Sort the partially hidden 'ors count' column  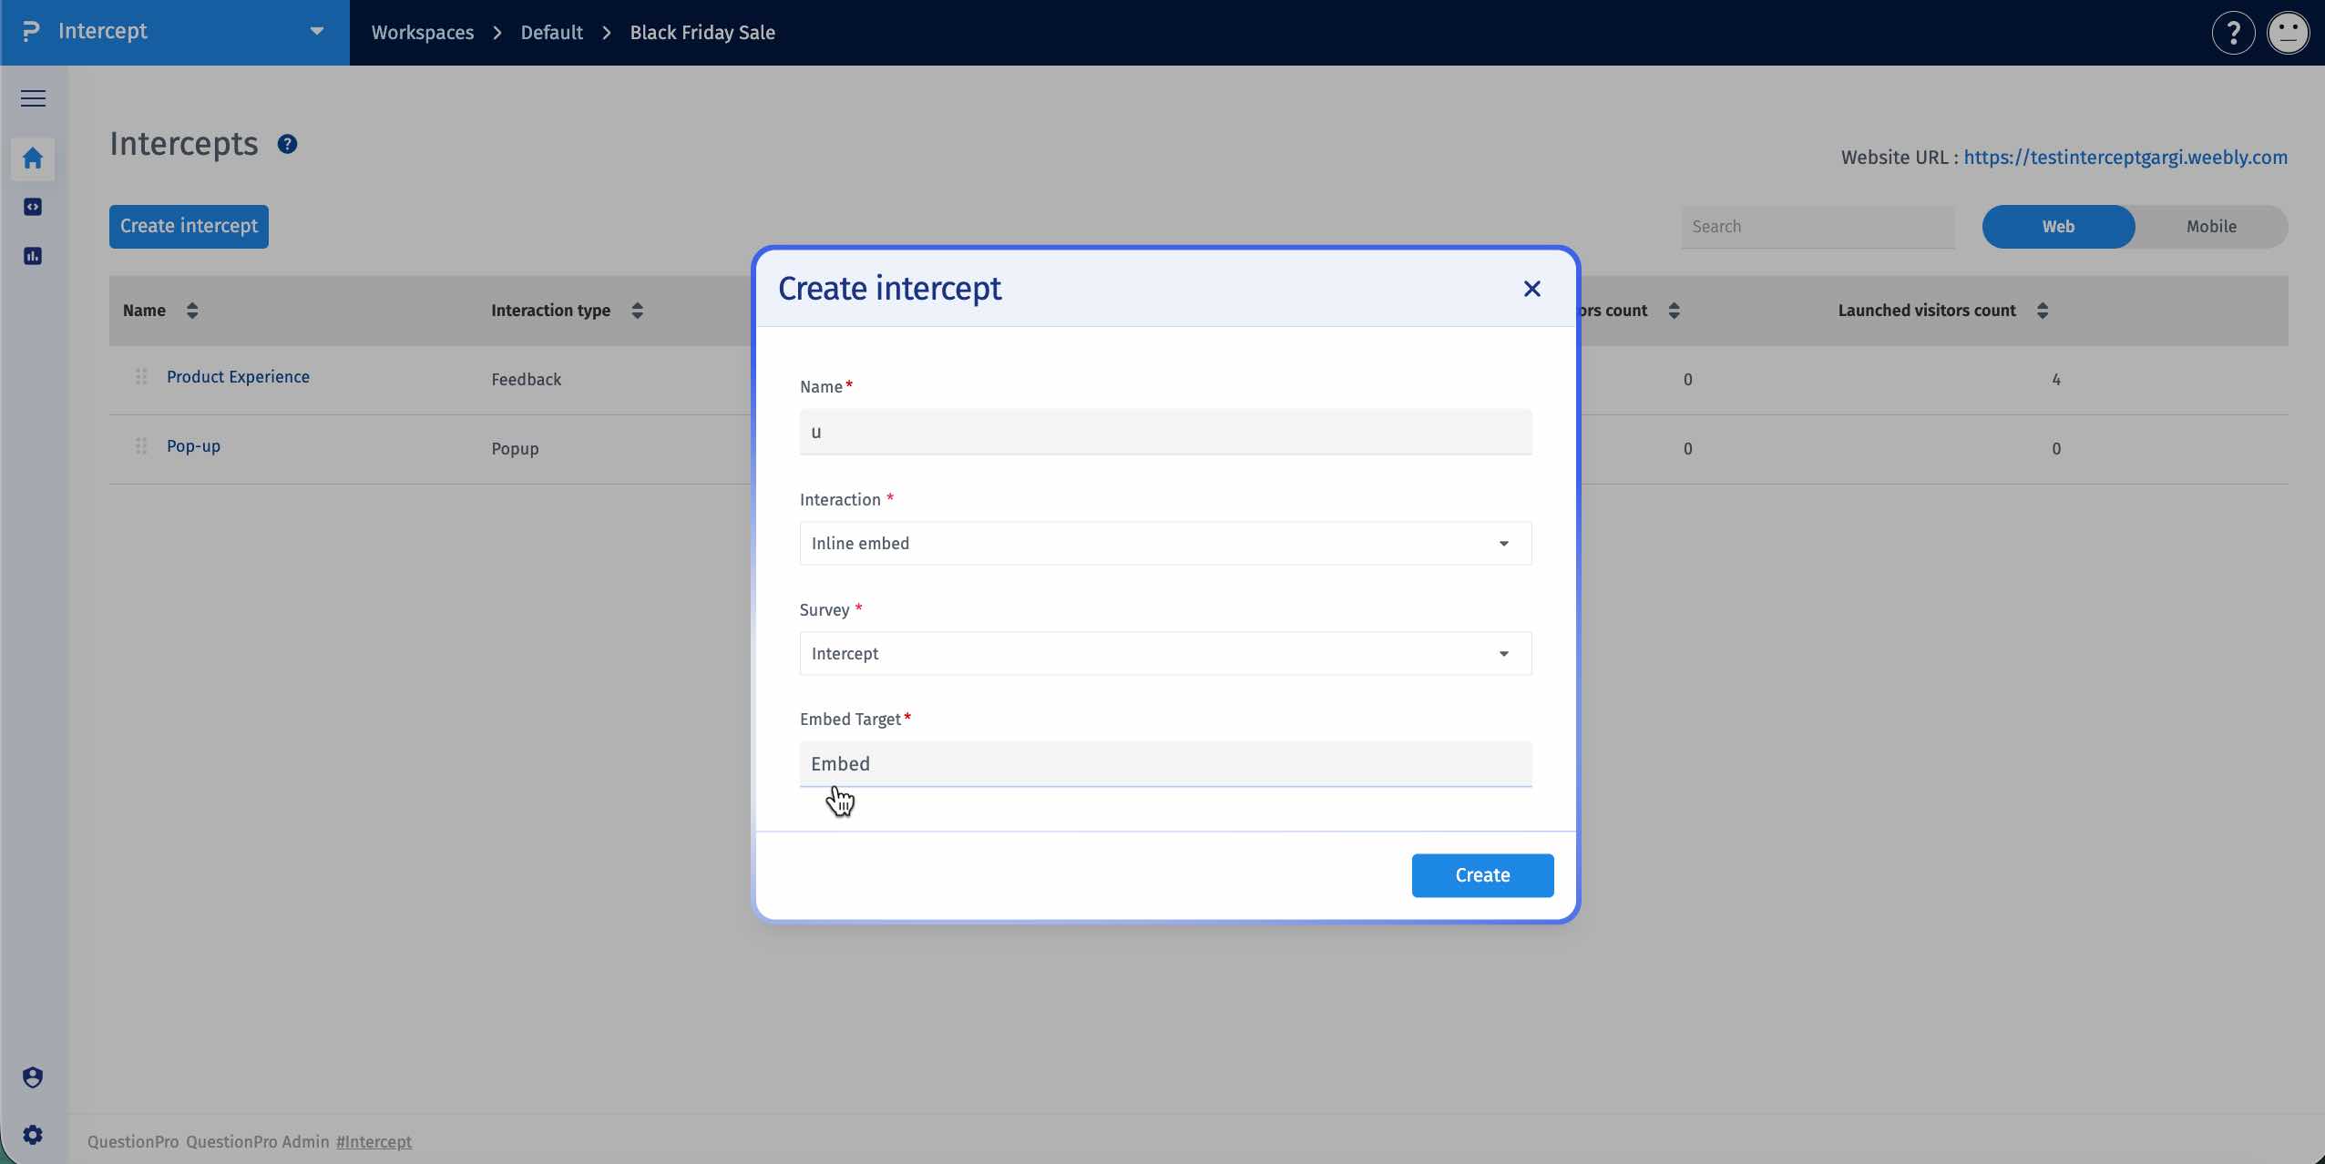[x=1675, y=311]
